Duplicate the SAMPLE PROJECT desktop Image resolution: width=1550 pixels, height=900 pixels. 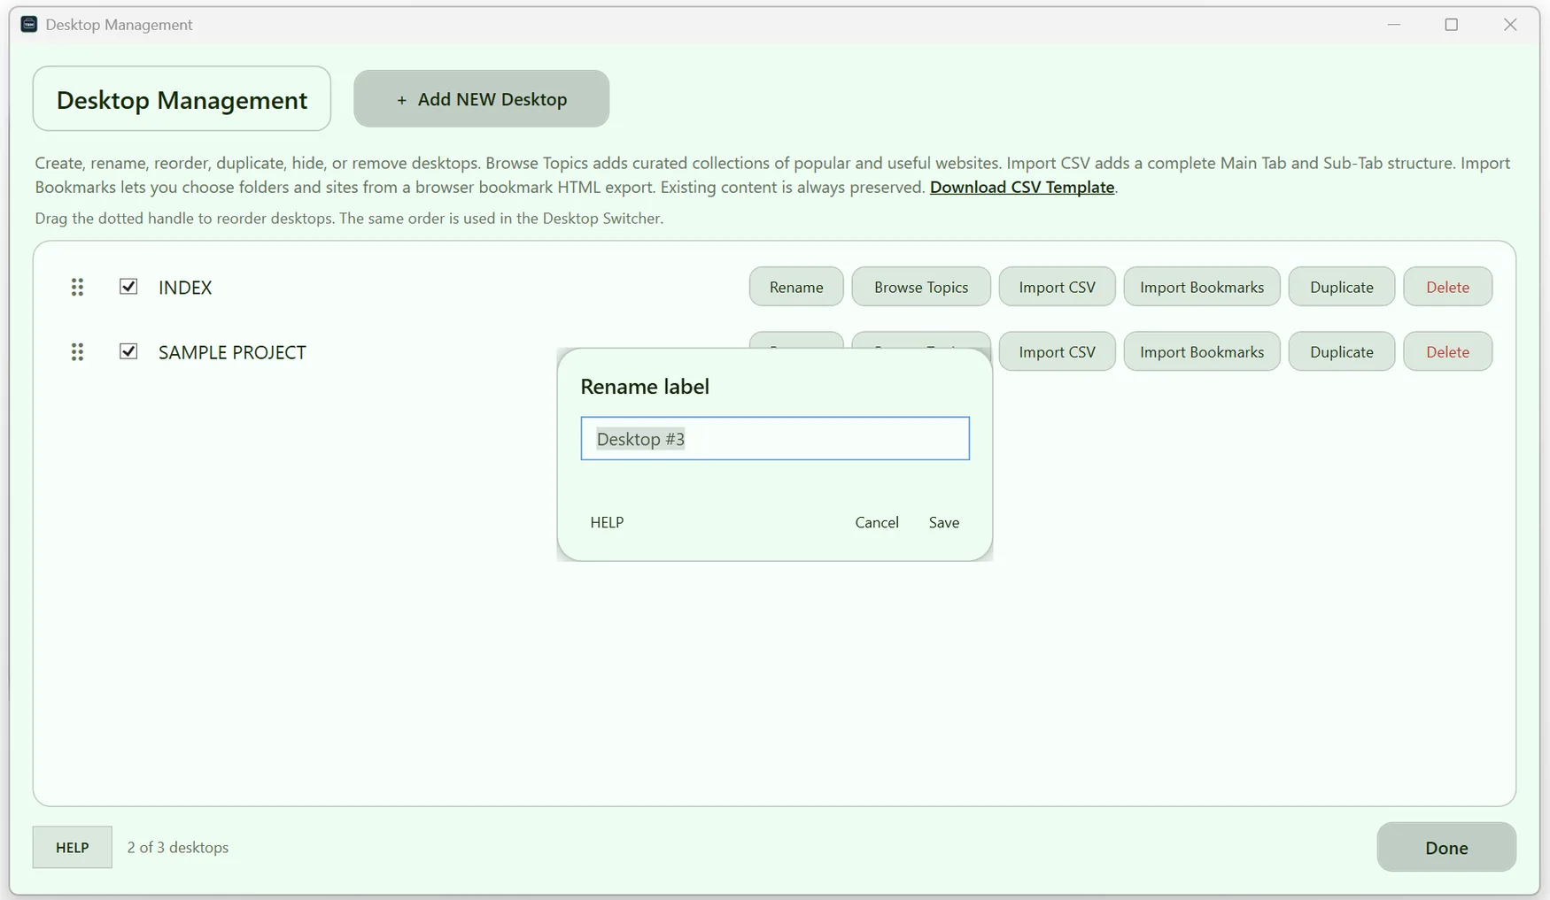pyautogui.click(x=1342, y=351)
